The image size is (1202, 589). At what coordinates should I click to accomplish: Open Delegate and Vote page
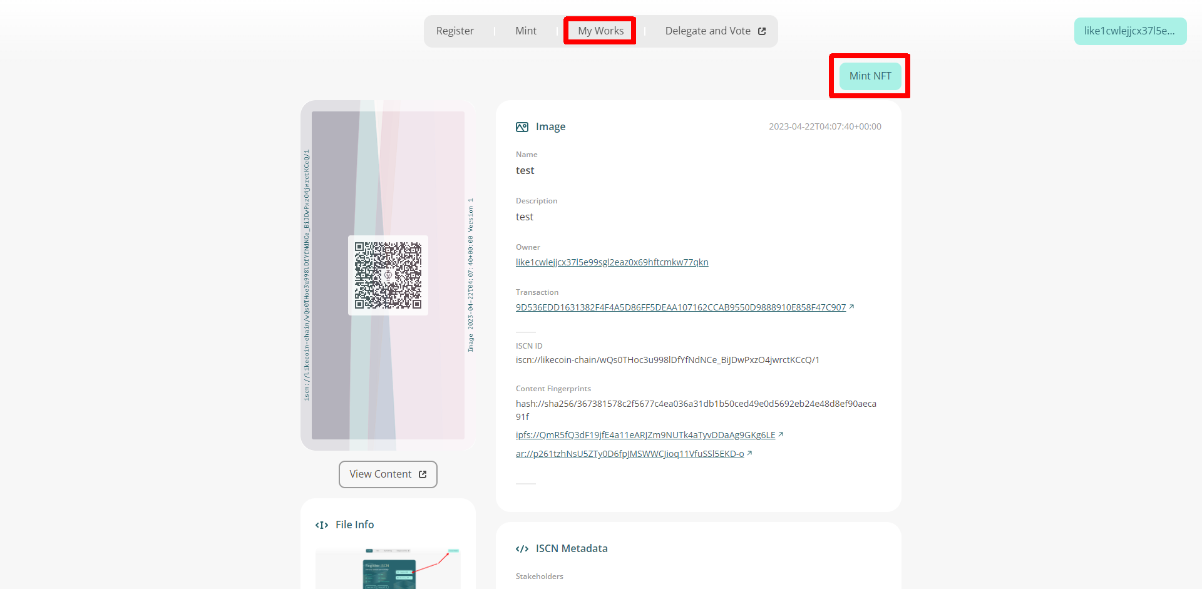[707, 31]
